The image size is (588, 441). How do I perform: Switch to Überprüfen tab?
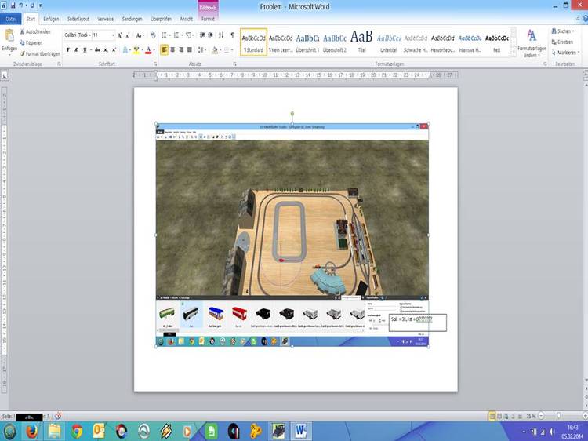pyautogui.click(x=161, y=19)
